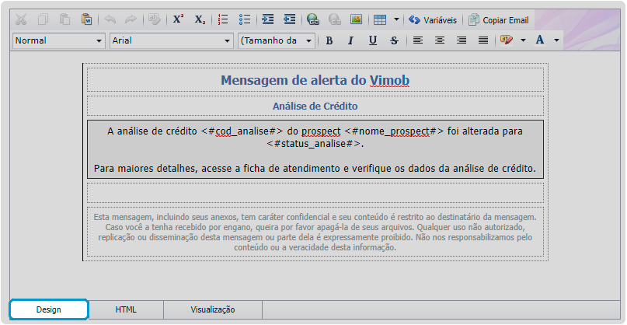627x325 pixels.
Task: Align text left
Action: pos(418,40)
